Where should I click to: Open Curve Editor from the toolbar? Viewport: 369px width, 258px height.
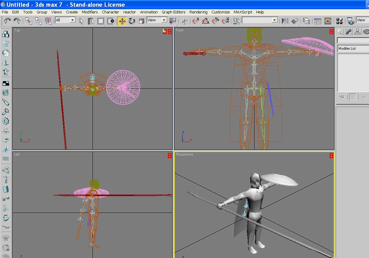pos(318,21)
